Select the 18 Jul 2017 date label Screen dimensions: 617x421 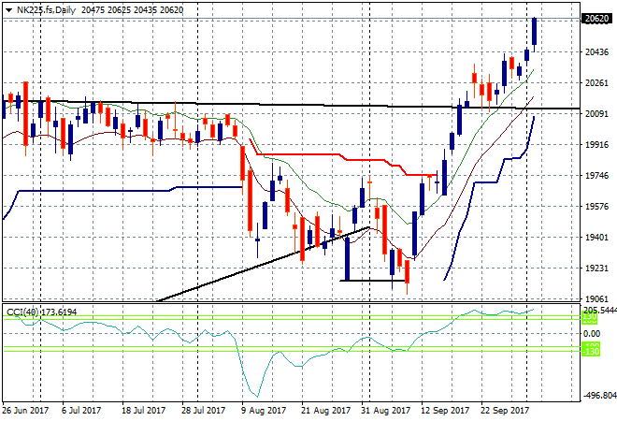tap(144, 411)
